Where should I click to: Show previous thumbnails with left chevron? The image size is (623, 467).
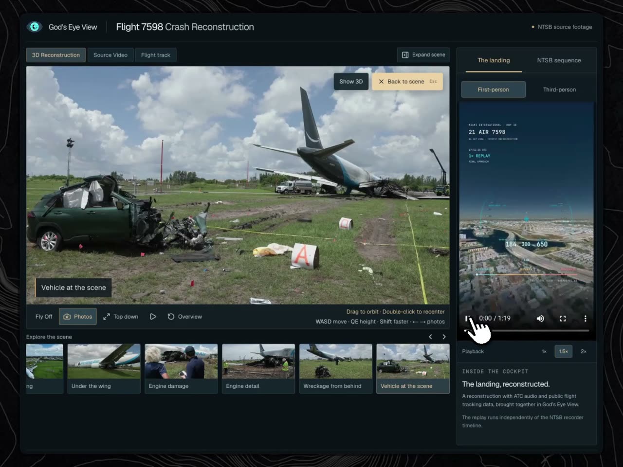(430, 337)
